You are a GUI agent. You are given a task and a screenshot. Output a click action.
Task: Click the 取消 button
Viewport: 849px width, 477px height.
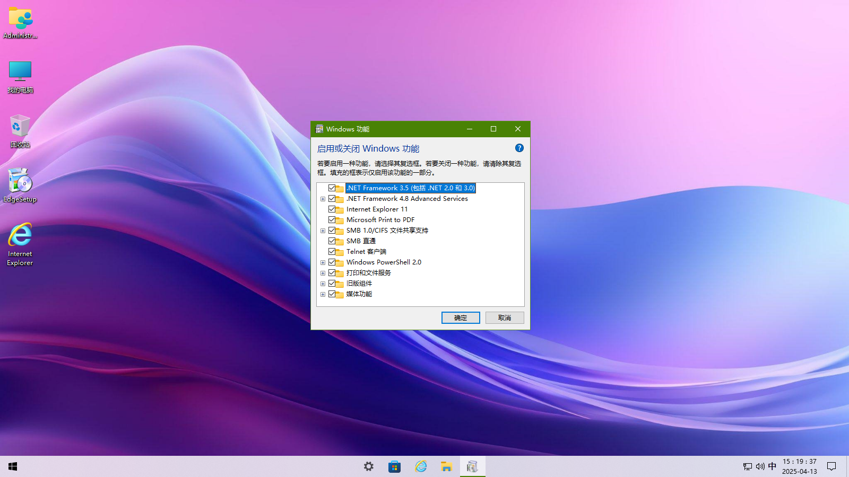coord(505,317)
